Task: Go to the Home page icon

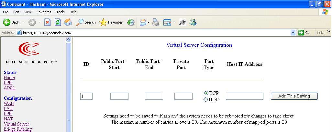Action: (x=68, y=22)
